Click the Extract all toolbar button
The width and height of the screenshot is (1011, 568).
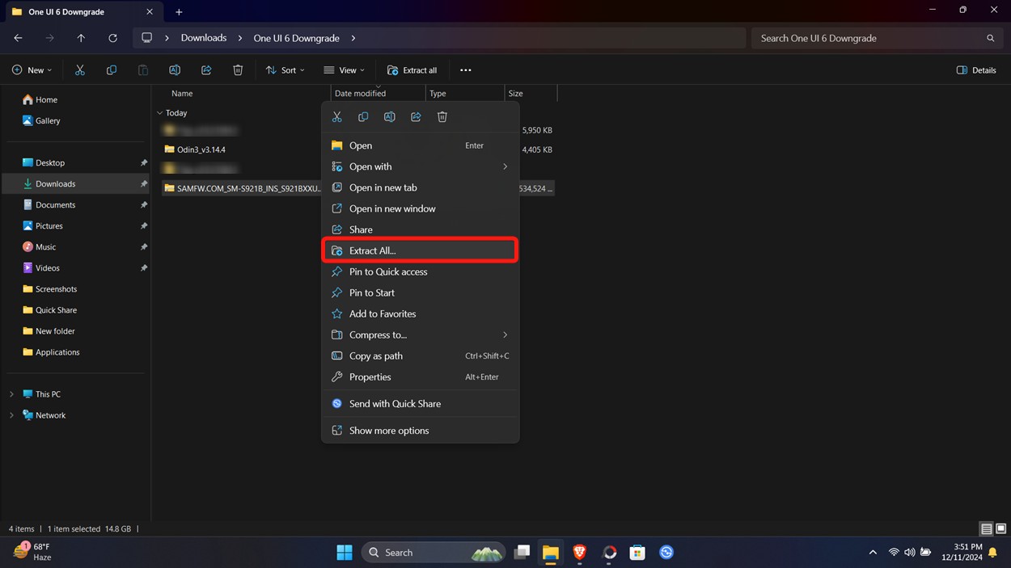click(412, 70)
